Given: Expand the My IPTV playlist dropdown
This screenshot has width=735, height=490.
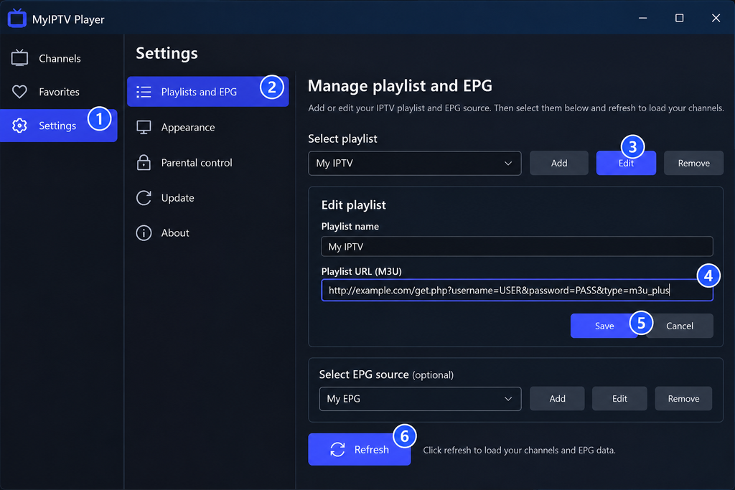Looking at the screenshot, I should coord(414,163).
